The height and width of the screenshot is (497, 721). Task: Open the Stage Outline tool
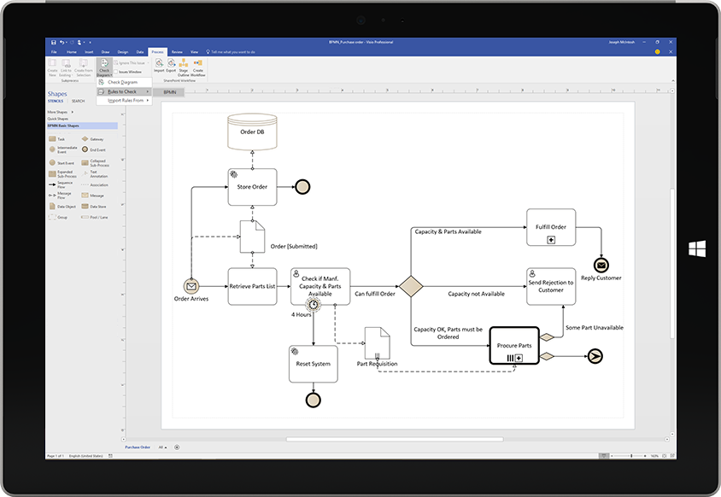[x=184, y=65]
